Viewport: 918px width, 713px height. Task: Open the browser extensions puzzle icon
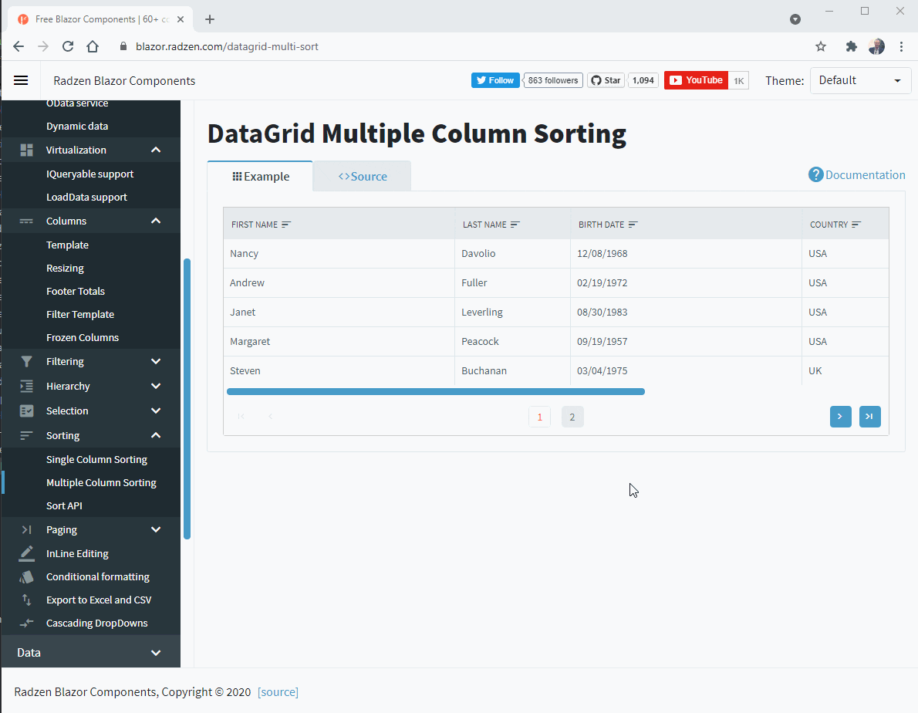851,46
